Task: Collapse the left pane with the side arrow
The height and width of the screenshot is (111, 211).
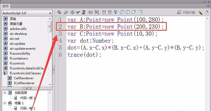Action: (x=53, y=70)
